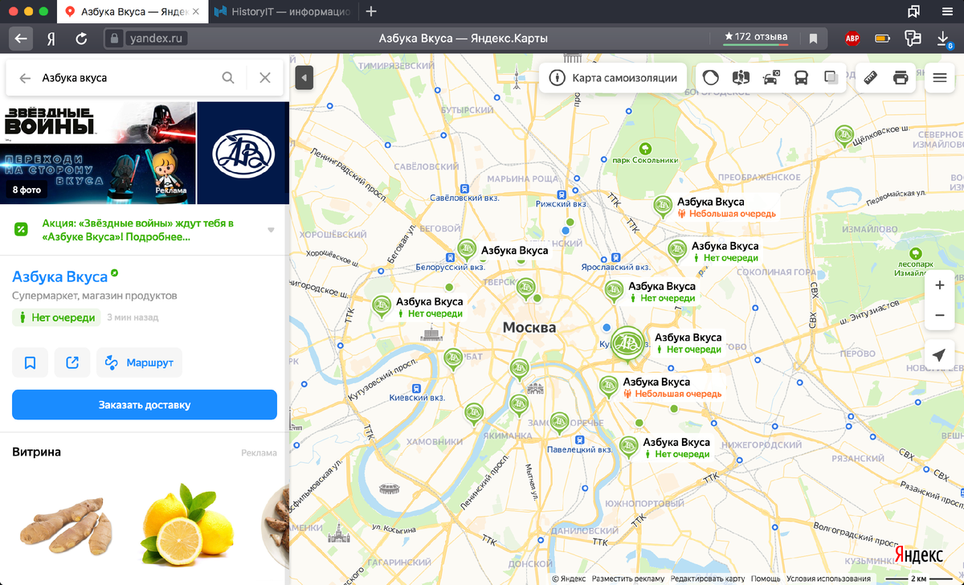Screen dimensions: 964x585
Task: Click Заказать доставку
Action: pyautogui.click(x=145, y=405)
